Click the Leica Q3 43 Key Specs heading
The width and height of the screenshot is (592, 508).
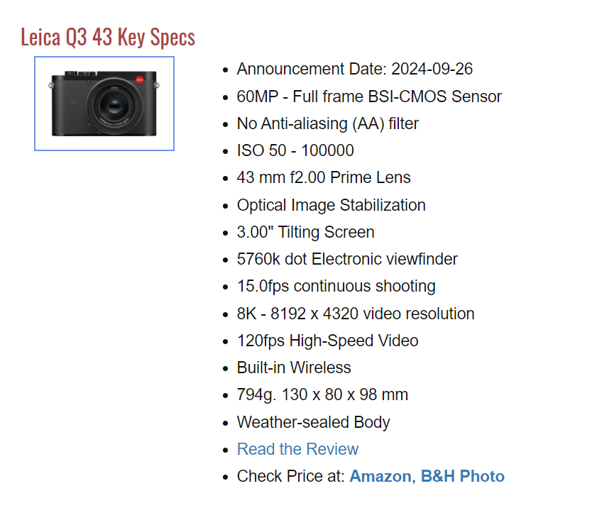coord(108,37)
